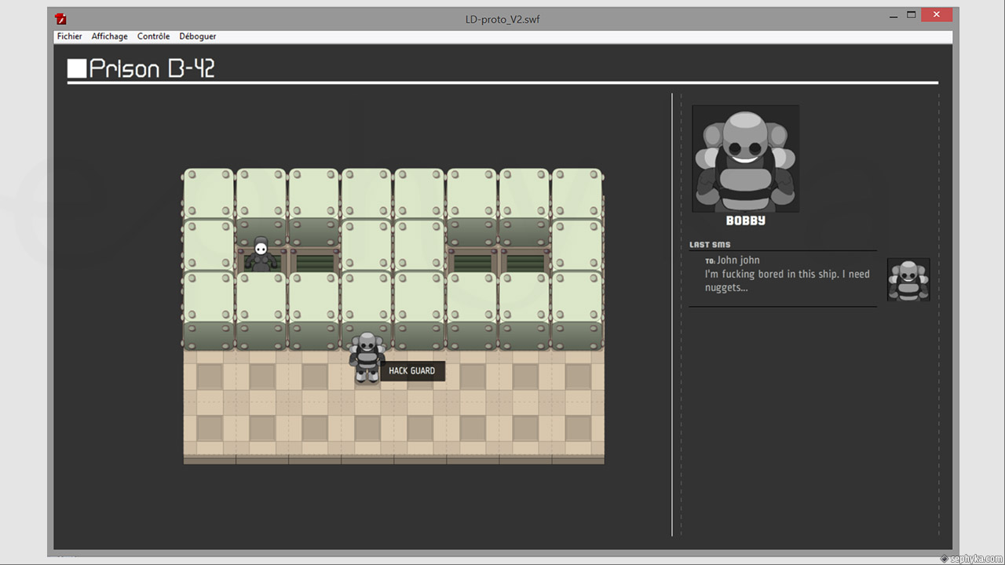
Task: Click the SMS message about nuggets
Action: tap(788, 281)
